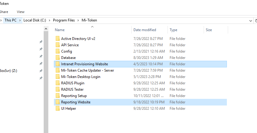Click the Reporting Setup folder name

tap(74, 96)
